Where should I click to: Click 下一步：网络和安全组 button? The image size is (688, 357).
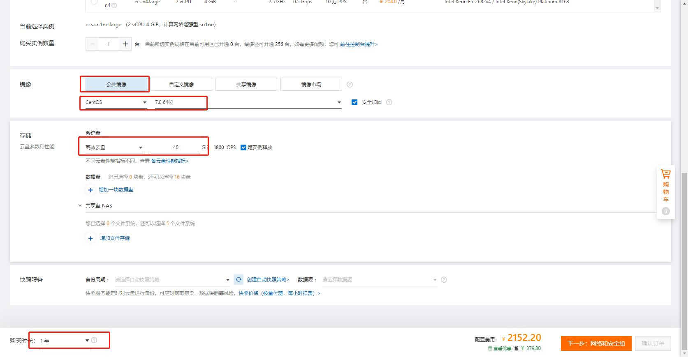click(x=596, y=343)
